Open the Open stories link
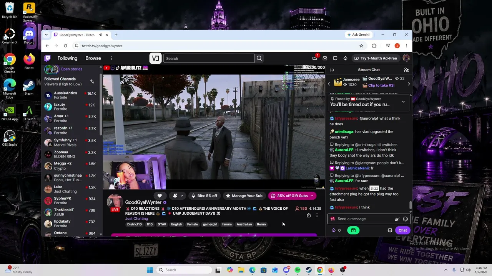492x276 pixels. pyautogui.click(x=71, y=69)
